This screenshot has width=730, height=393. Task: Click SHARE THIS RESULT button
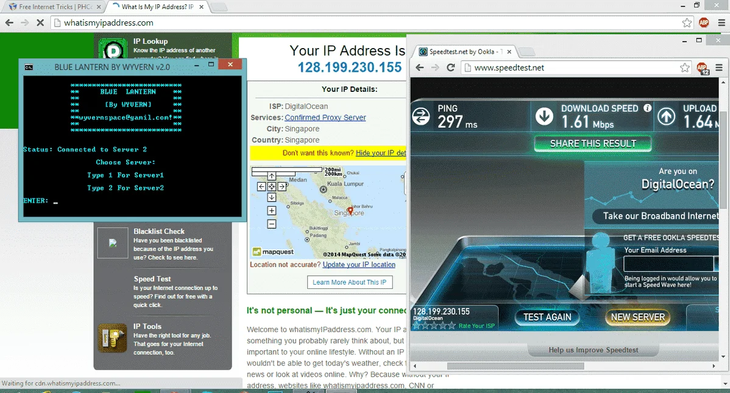point(593,144)
